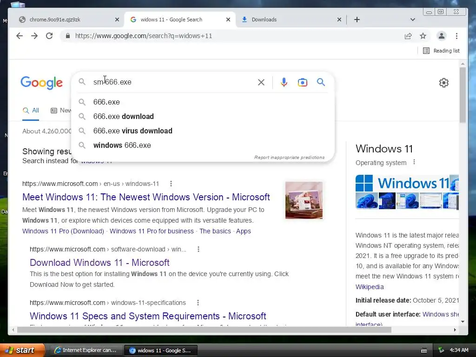Open Google quick settings gear
476x357 pixels.
coord(444,83)
